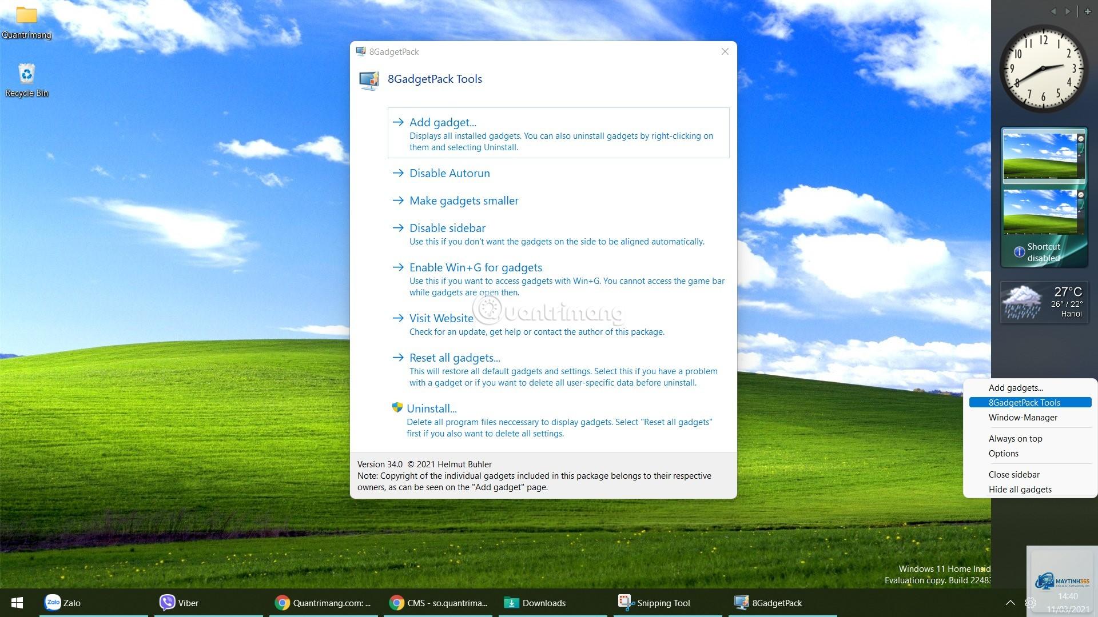Open Downloads taskbar window
Image resolution: width=1098 pixels, height=617 pixels.
tap(553, 603)
